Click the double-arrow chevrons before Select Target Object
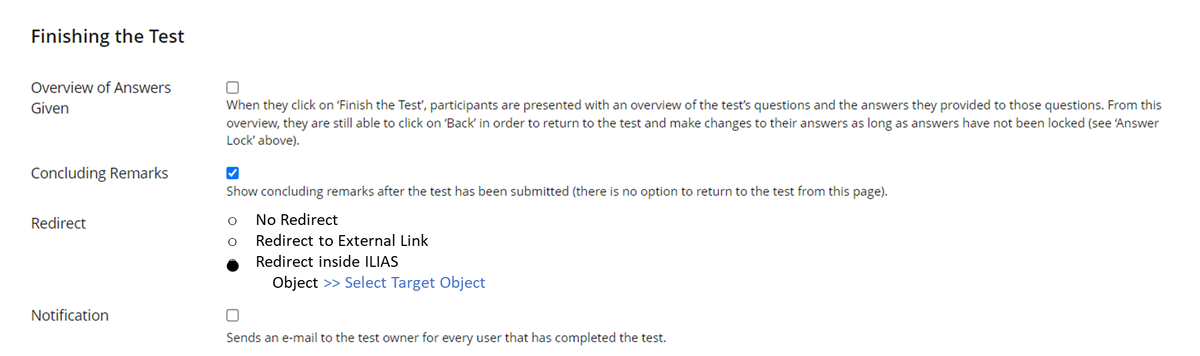 coord(331,283)
